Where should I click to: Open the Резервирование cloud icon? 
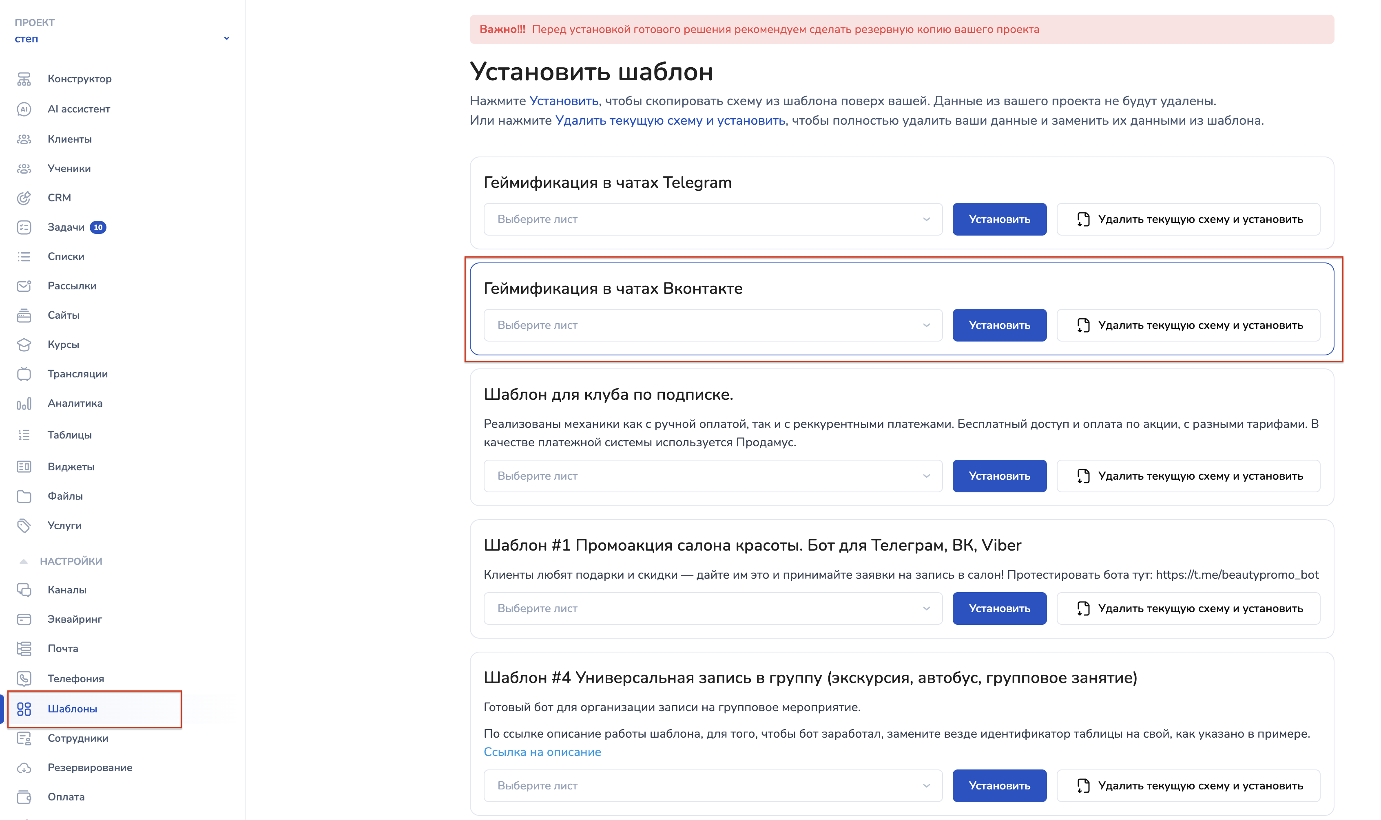tap(24, 767)
